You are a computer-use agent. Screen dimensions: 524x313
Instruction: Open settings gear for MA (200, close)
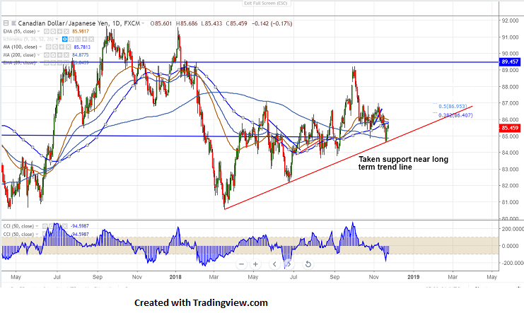tap(53, 55)
